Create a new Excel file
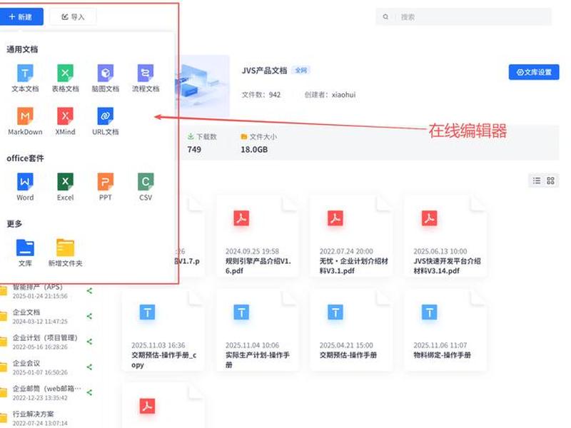 coord(65,187)
